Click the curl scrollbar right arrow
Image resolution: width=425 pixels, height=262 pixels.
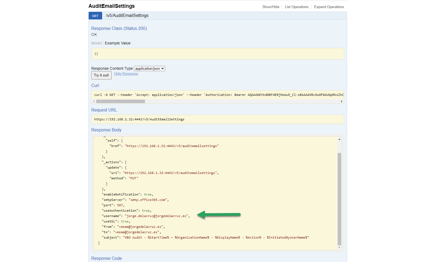[341, 102]
